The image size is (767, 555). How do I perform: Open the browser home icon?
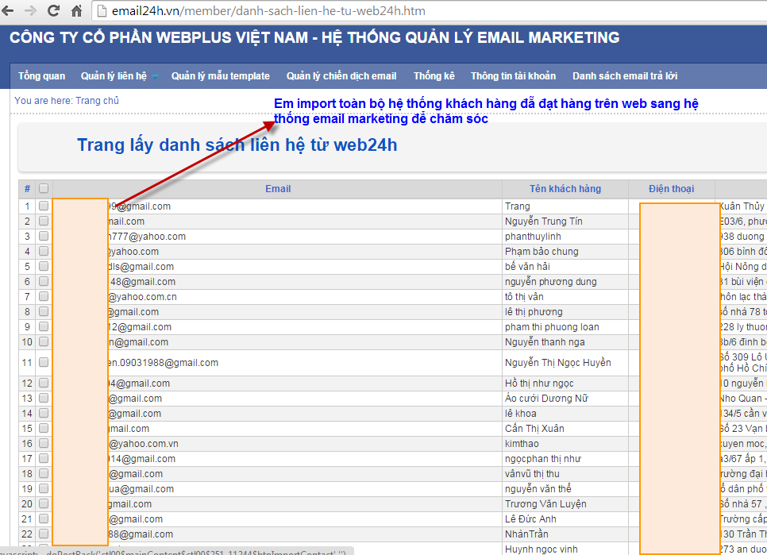coord(76,10)
